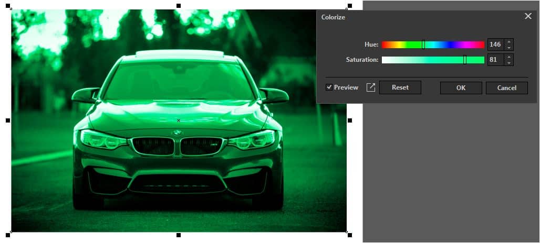Cancel the Colorize dialog
This screenshot has height=243, width=540.
(506, 88)
